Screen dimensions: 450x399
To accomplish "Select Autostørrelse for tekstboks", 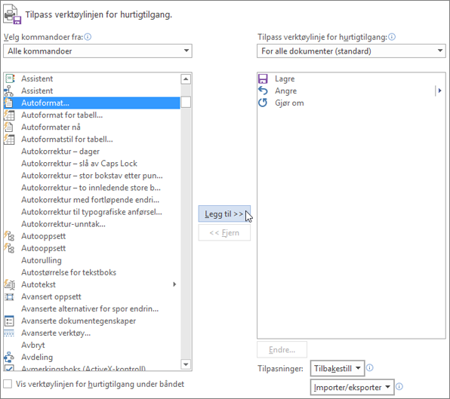I will [x=92, y=272].
